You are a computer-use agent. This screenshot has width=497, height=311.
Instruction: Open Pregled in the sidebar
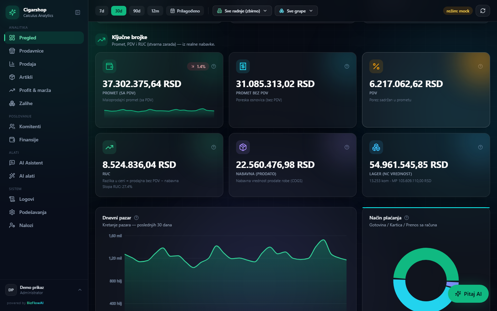coord(44,38)
